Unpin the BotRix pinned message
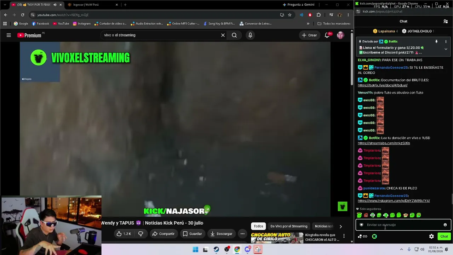The image size is (453, 255). click(x=436, y=41)
